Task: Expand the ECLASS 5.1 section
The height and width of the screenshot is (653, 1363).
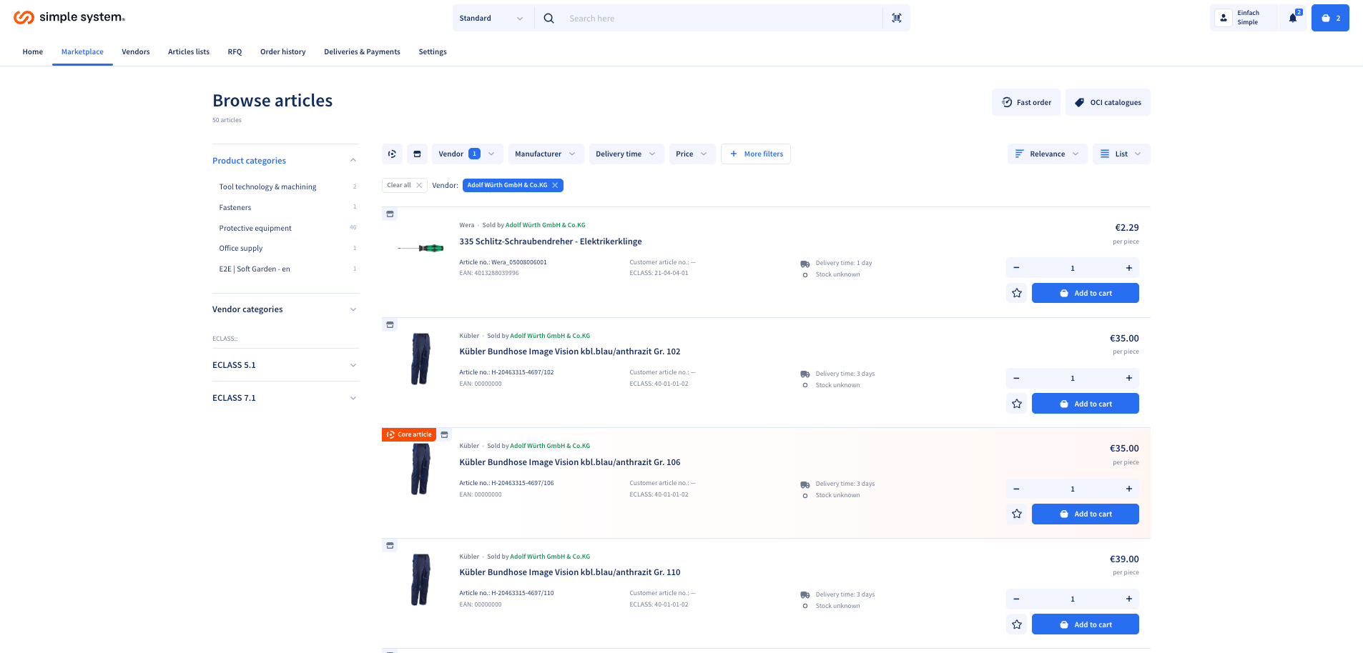Action: [285, 365]
